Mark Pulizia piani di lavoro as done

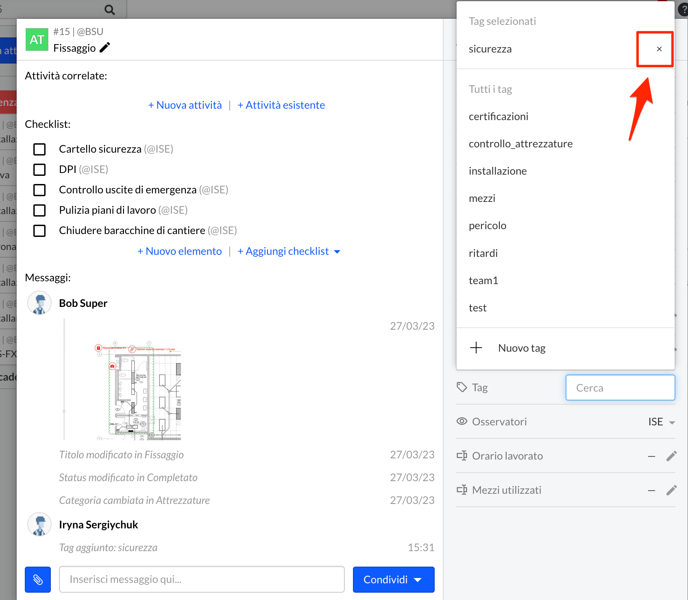pyautogui.click(x=39, y=210)
